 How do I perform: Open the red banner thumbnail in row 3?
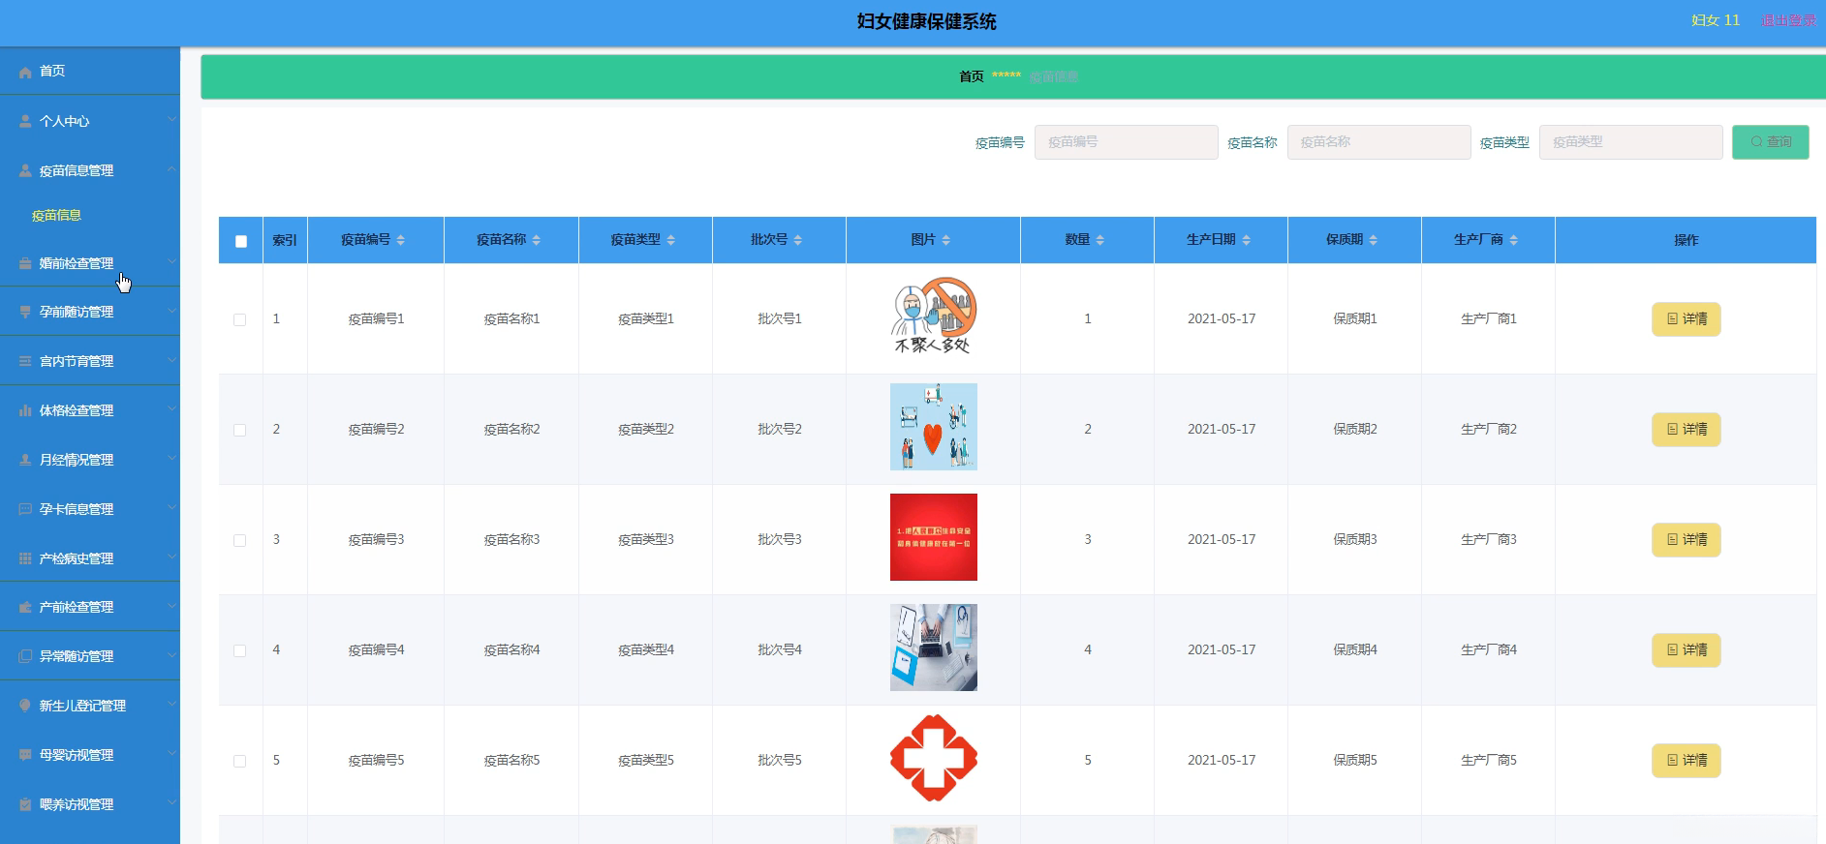pos(934,537)
